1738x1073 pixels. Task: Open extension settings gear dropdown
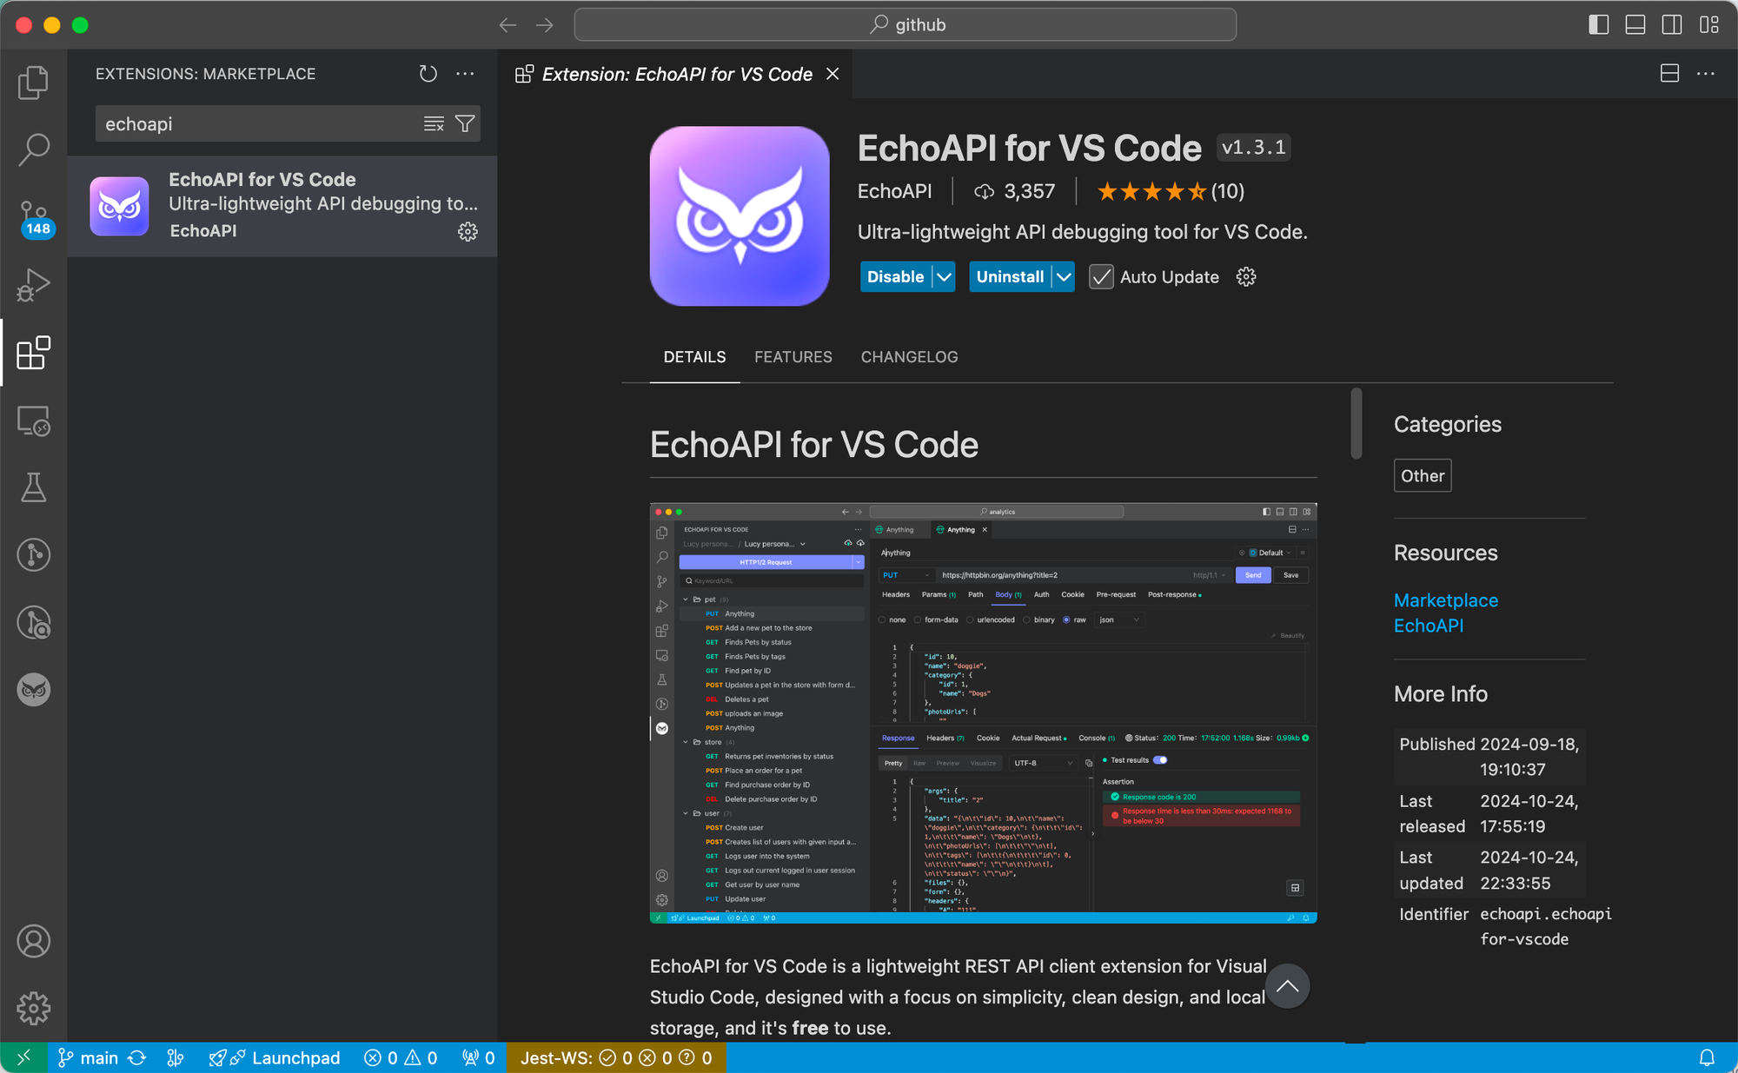[x=1245, y=277]
